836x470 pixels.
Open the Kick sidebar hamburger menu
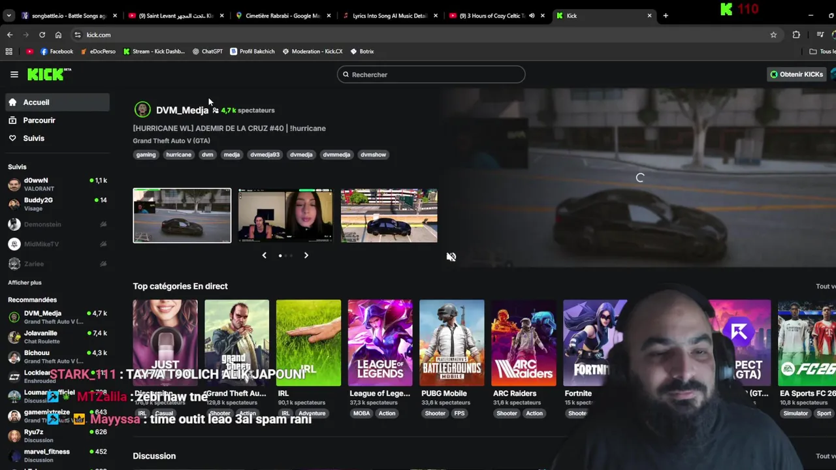pos(14,74)
